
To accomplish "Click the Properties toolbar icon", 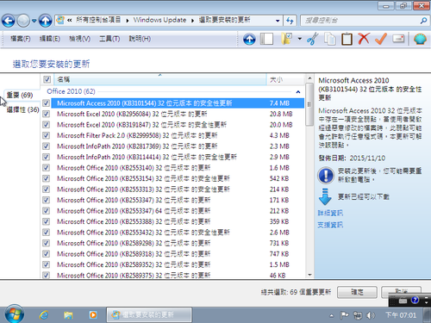I will 398,39.
